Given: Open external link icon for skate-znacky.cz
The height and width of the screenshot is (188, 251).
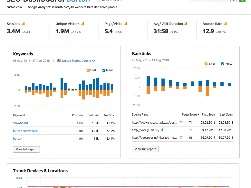Looking at the screenshot, I should click(x=181, y=122).
